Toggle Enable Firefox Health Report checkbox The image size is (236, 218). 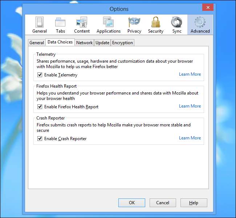(x=40, y=107)
